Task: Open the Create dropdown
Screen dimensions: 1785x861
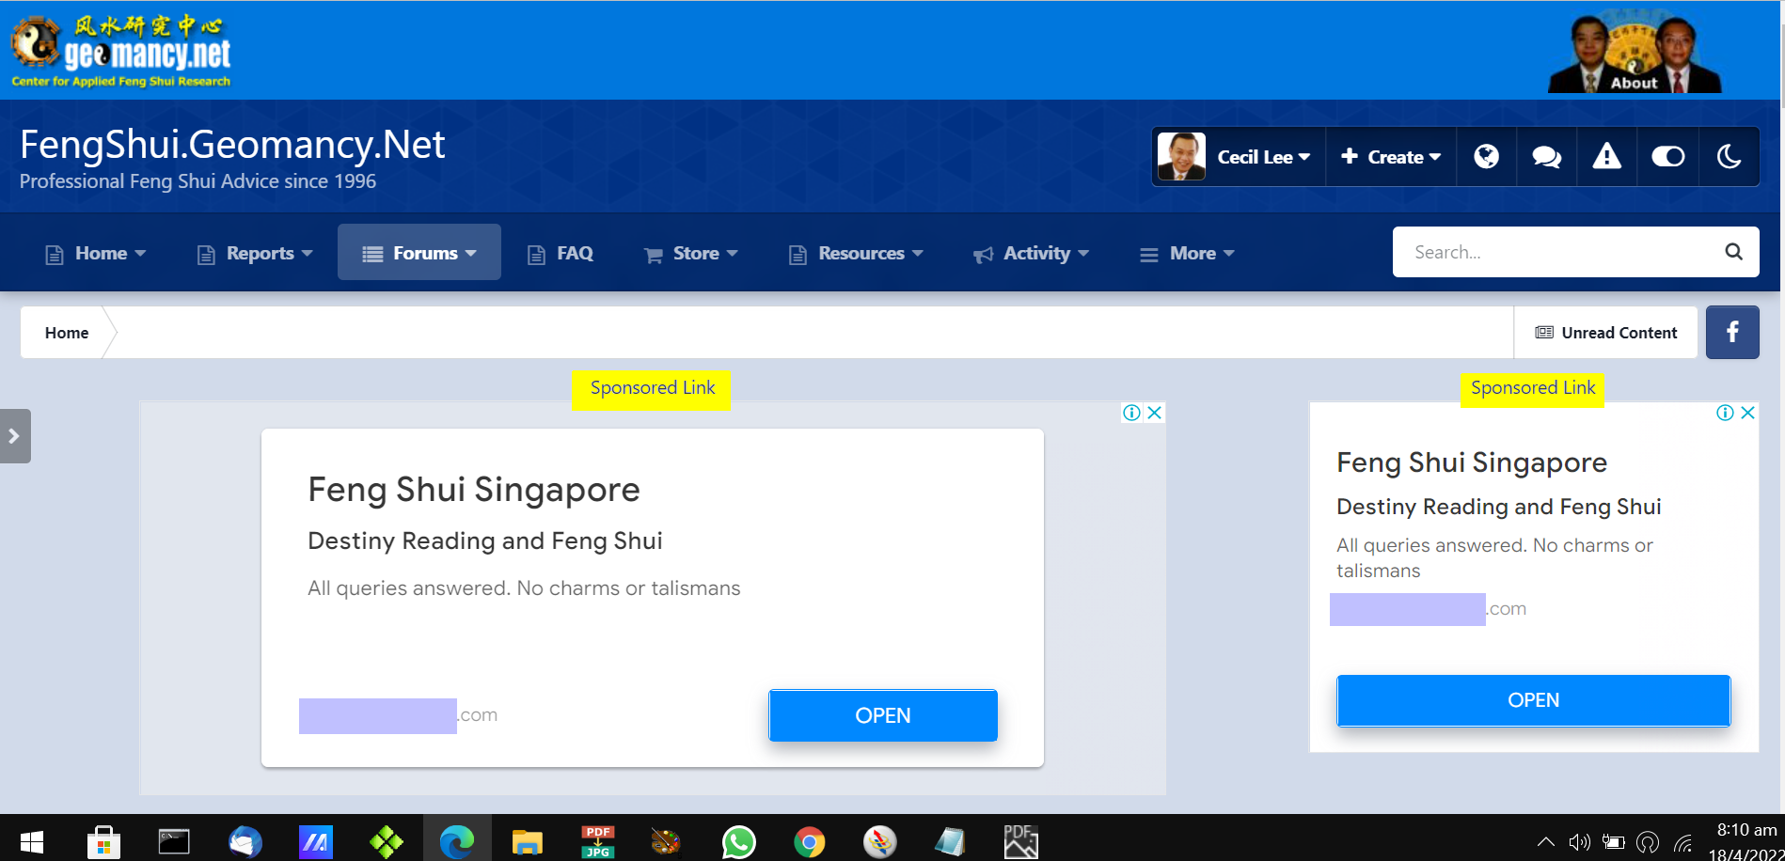Action: pyautogui.click(x=1391, y=157)
